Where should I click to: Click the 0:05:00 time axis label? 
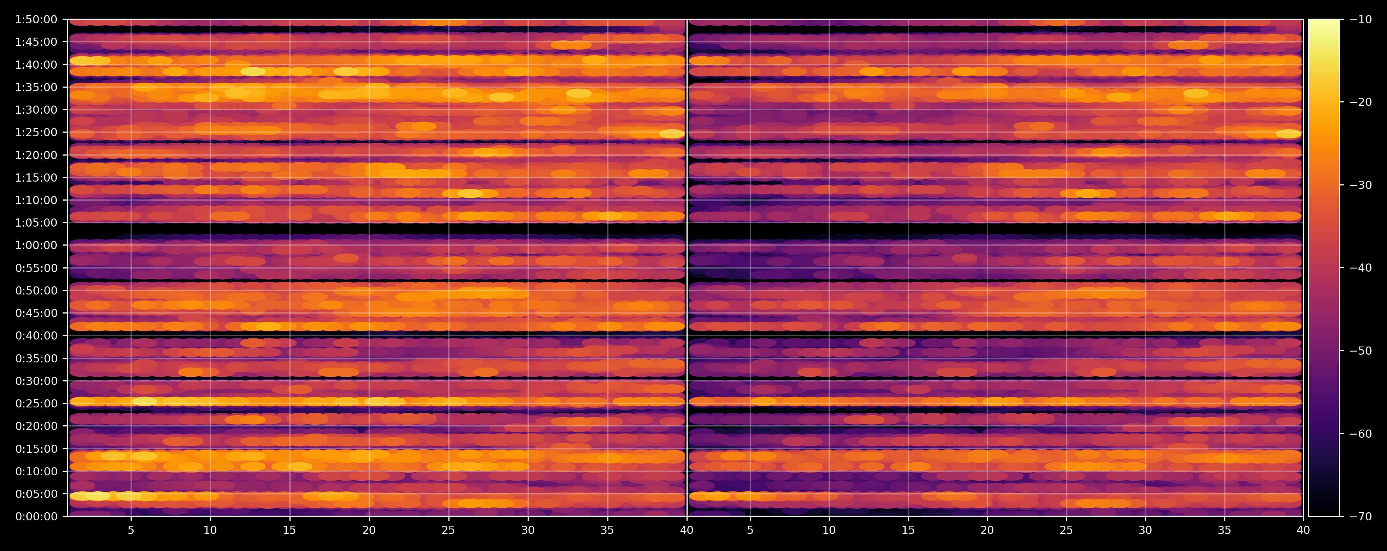pos(35,494)
